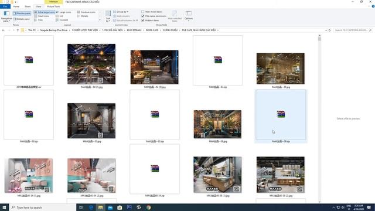Open the Group by dropdown
The height and width of the screenshot is (211, 375).
(121, 12)
